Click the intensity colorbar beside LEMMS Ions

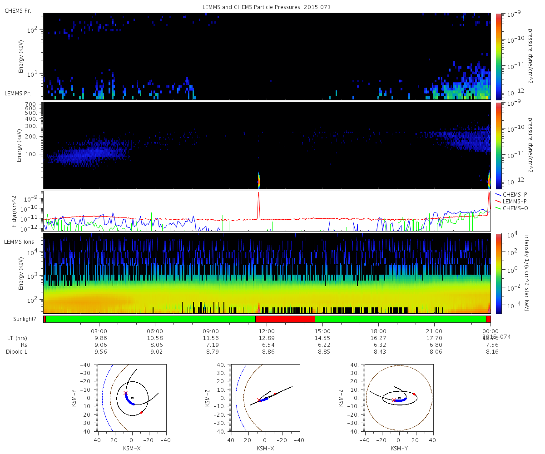[498, 274]
